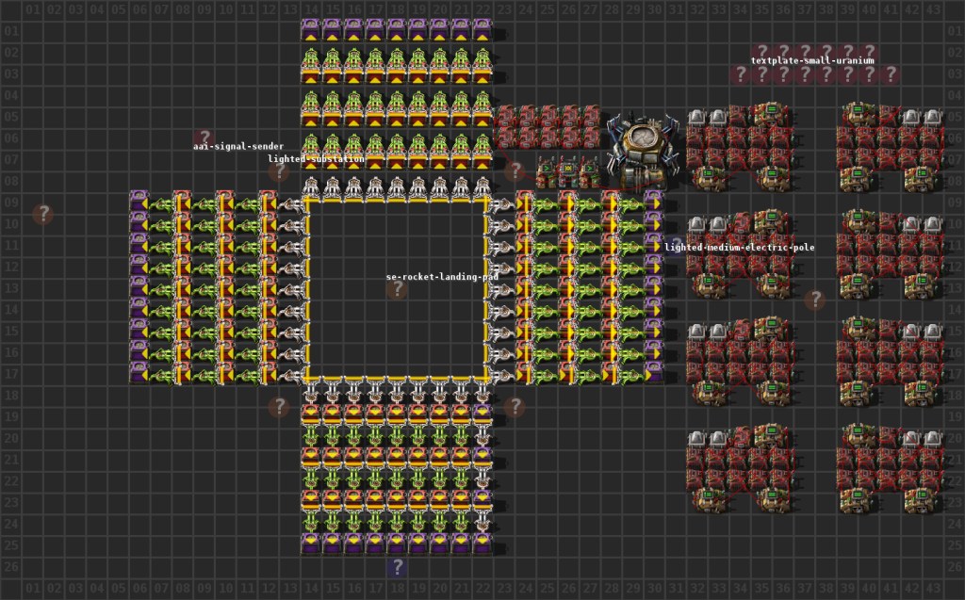Screen dimensions: 965x600
Task: Select the ? marker beside the leftmost decider combinator
Action: pyautogui.click(x=515, y=171)
